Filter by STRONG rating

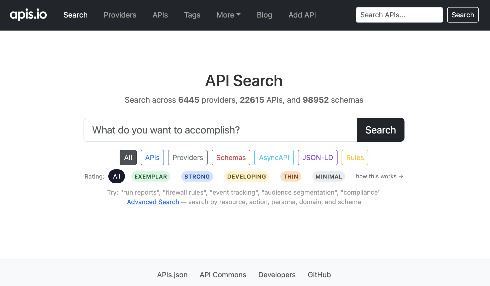pos(197,177)
